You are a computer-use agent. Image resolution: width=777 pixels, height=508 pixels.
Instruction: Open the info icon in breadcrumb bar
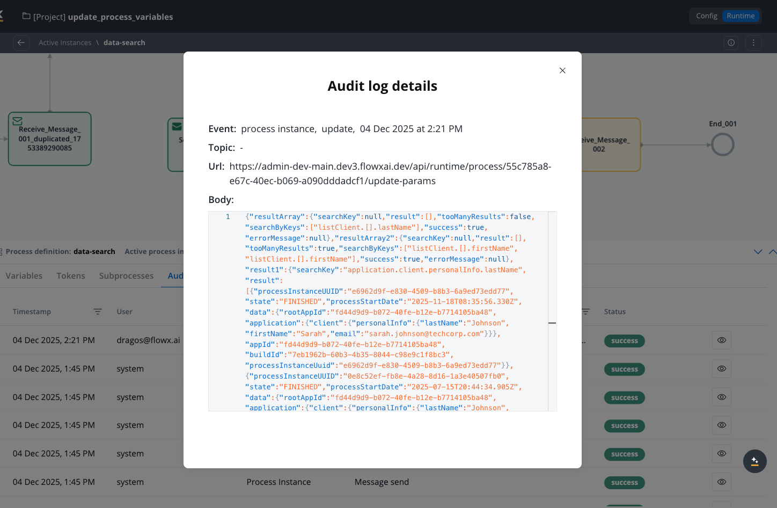731,42
